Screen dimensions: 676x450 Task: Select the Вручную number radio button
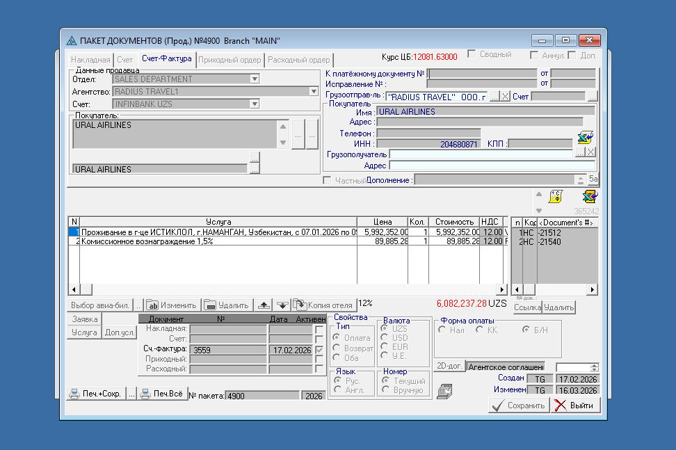click(x=386, y=389)
